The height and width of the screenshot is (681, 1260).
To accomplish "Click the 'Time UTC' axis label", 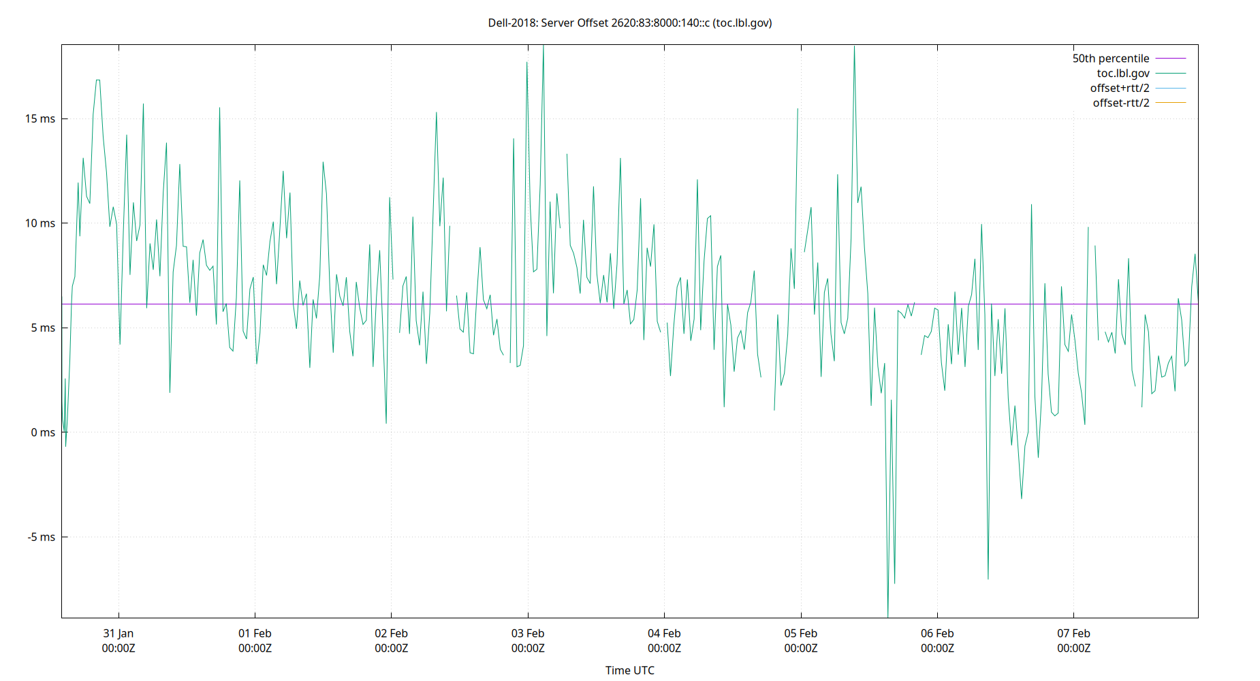I will (x=629, y=670).
